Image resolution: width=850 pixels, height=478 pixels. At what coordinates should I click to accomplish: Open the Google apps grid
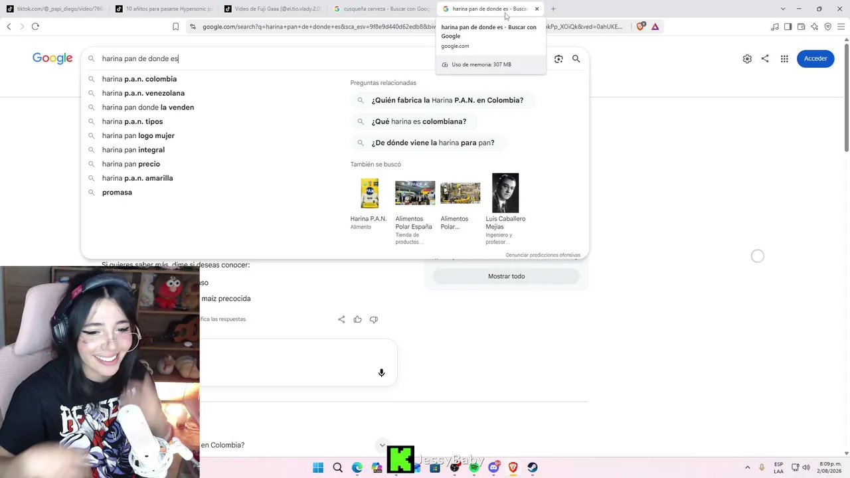(x=784, y=58)
